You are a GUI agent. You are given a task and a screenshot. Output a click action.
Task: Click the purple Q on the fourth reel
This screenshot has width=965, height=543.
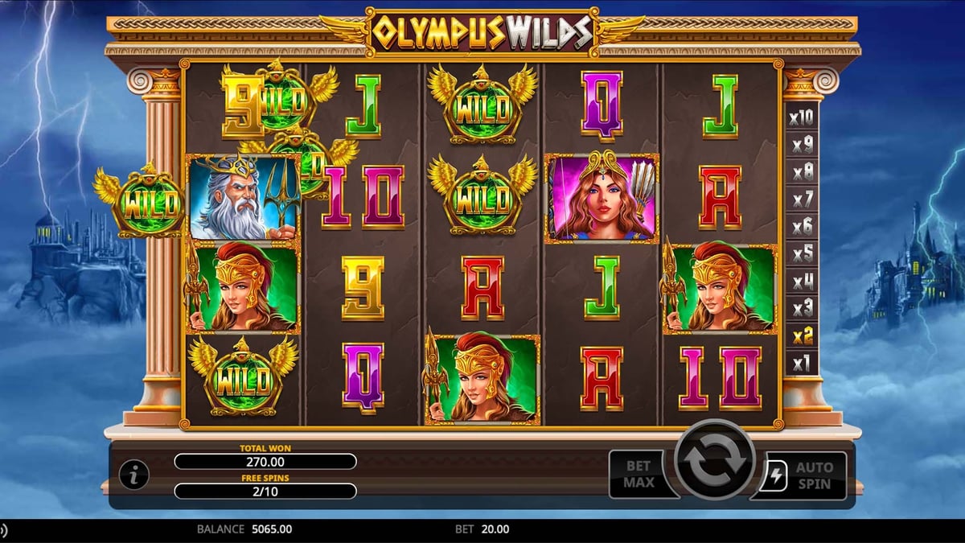pyautogui.click(x=602, y=106)
